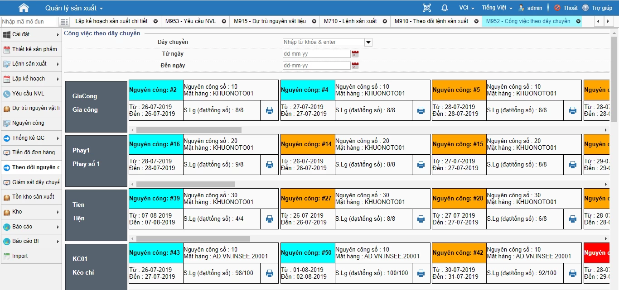This screenshot has height=290, width=619.
Task: Open Tồn kho sản xuất in sidebar
Action: (x=31, y=197)
